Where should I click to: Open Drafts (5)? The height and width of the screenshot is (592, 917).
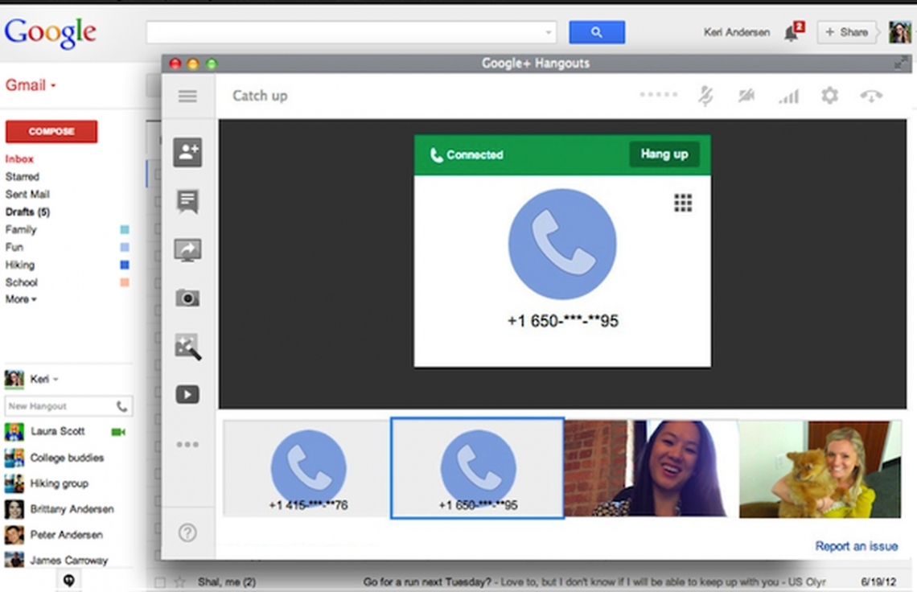pyautogui.click(x=27, y=212)
